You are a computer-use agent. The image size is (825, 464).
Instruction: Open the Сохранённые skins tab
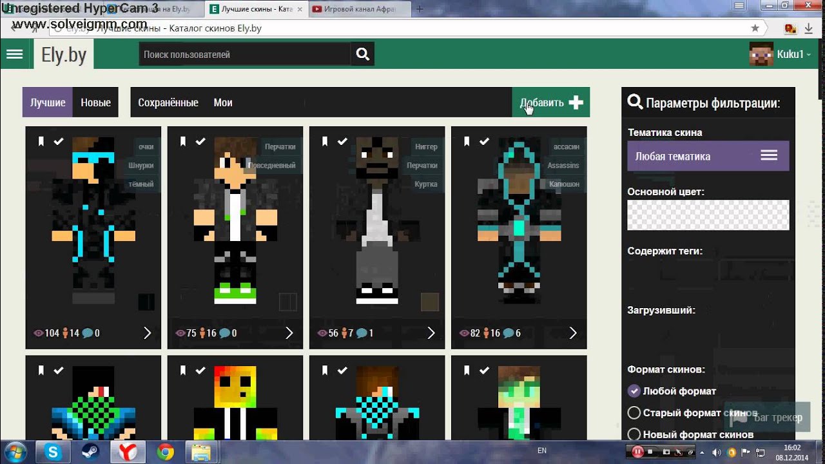point(168,102)
